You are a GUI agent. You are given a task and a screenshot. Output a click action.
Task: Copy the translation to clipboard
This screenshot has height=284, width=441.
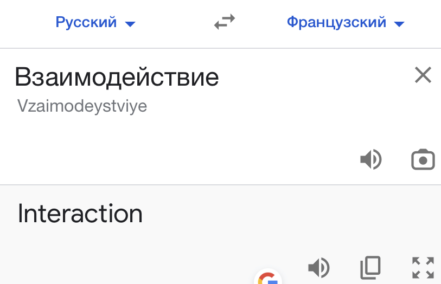pos(370,267)
